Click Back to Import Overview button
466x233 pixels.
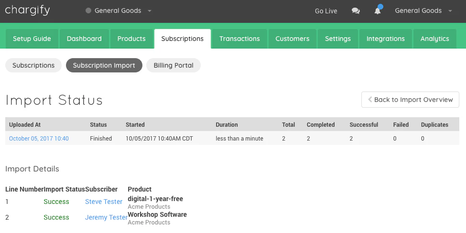pyautogui.click(x=410, y=100)
